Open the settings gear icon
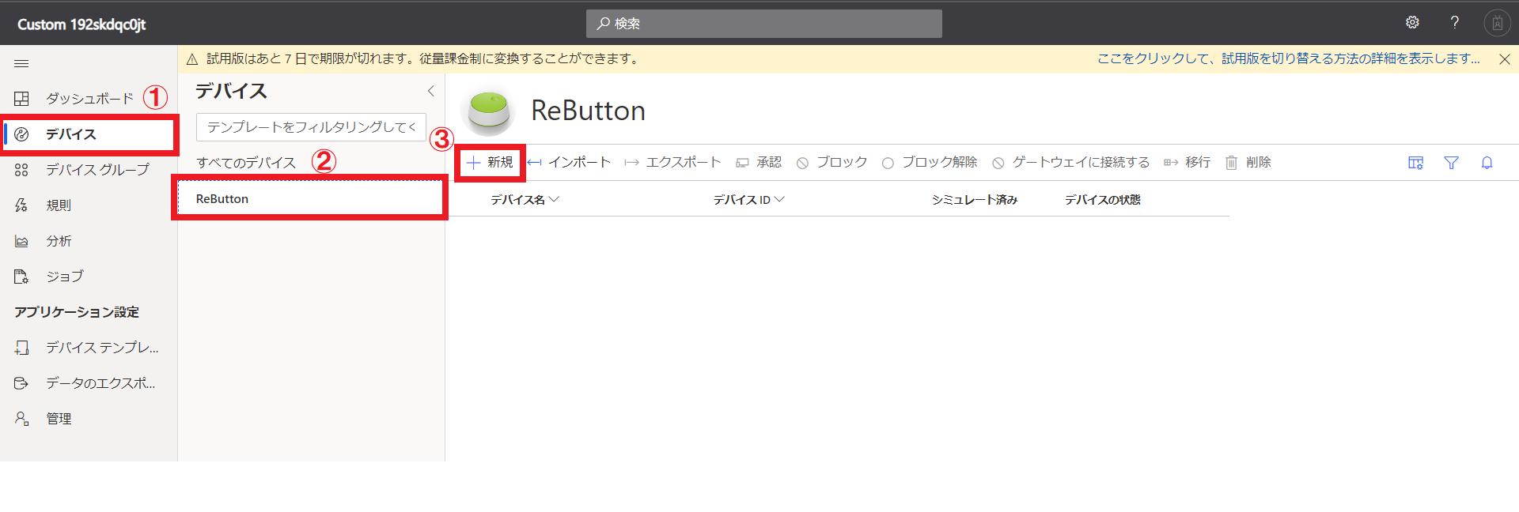1519x512 pixels. [x=1412, y=23]
